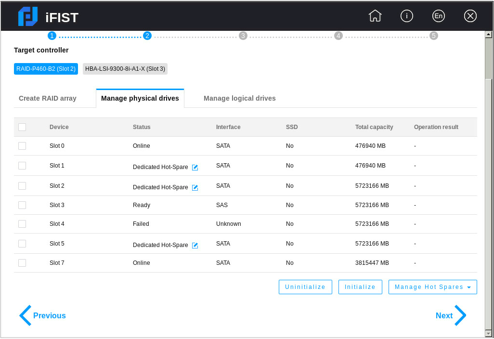The image size is (494, 339).
Task: Go back with the Previous button
Action: 42,315
